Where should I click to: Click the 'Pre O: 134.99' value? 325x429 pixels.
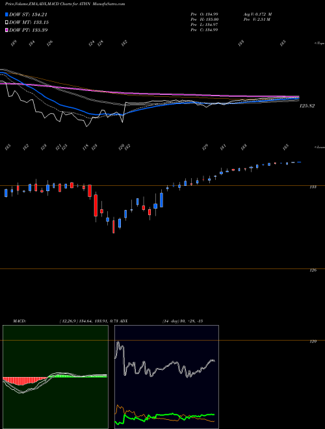pos(204,14)
